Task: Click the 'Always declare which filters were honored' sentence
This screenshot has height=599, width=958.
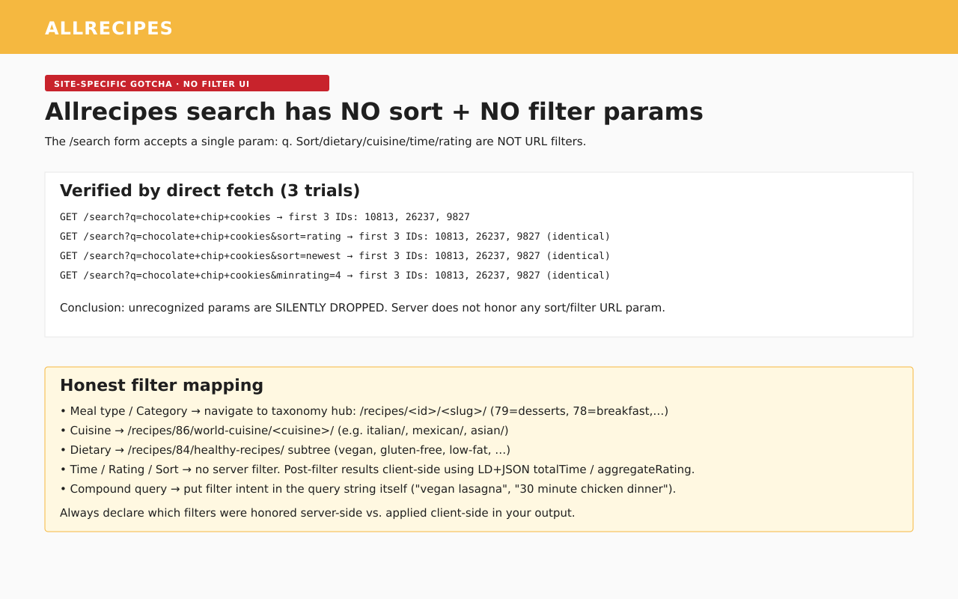Action: tap(317, 513)
